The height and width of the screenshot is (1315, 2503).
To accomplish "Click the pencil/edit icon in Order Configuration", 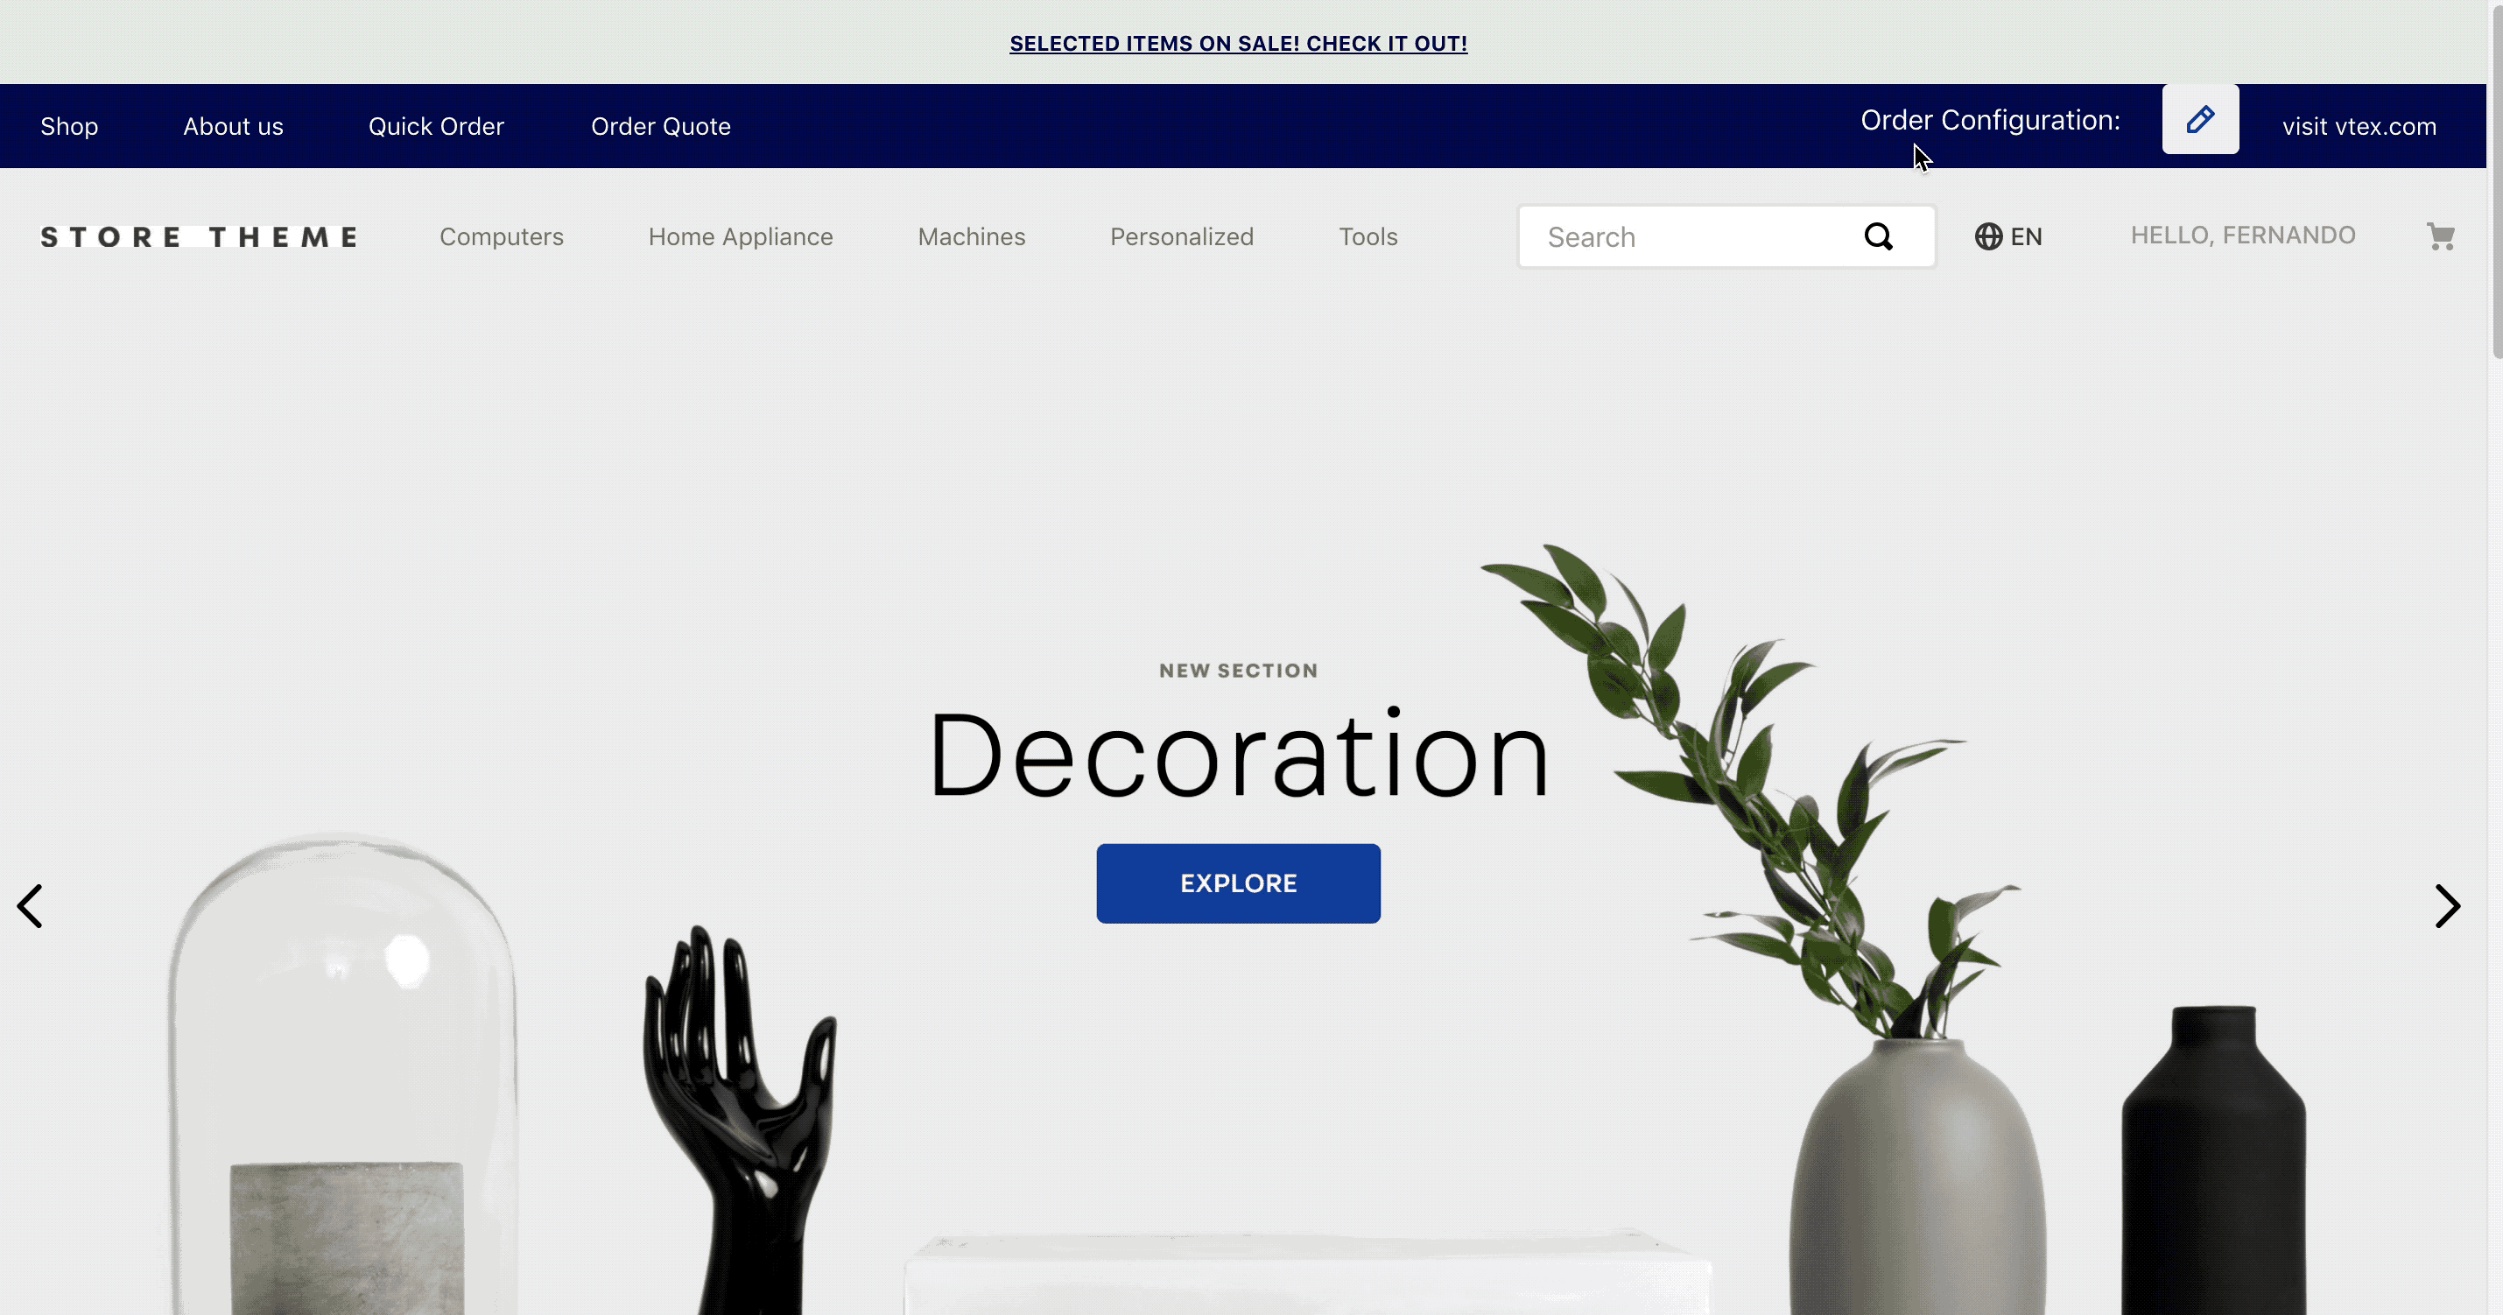I will [x=2200, y=119].
